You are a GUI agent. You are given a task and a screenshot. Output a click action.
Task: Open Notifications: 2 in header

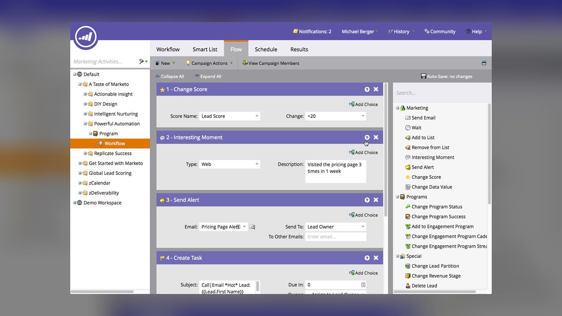(x=312, y=31)
